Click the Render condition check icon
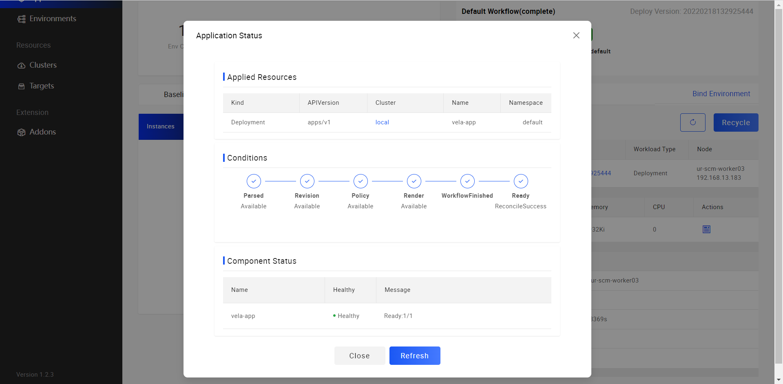 (x=414, y=181)
